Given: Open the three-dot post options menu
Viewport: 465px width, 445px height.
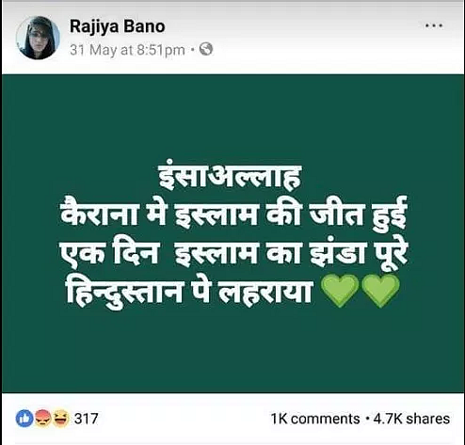Looking at the screenshot, I should click(x=434, y=25).
